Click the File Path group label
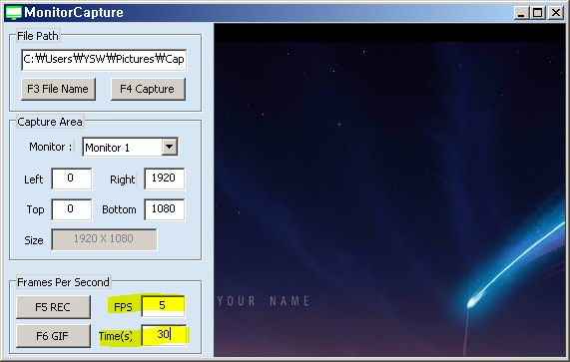The width and height of the screenshot is (570, 362). coord(38,36)
